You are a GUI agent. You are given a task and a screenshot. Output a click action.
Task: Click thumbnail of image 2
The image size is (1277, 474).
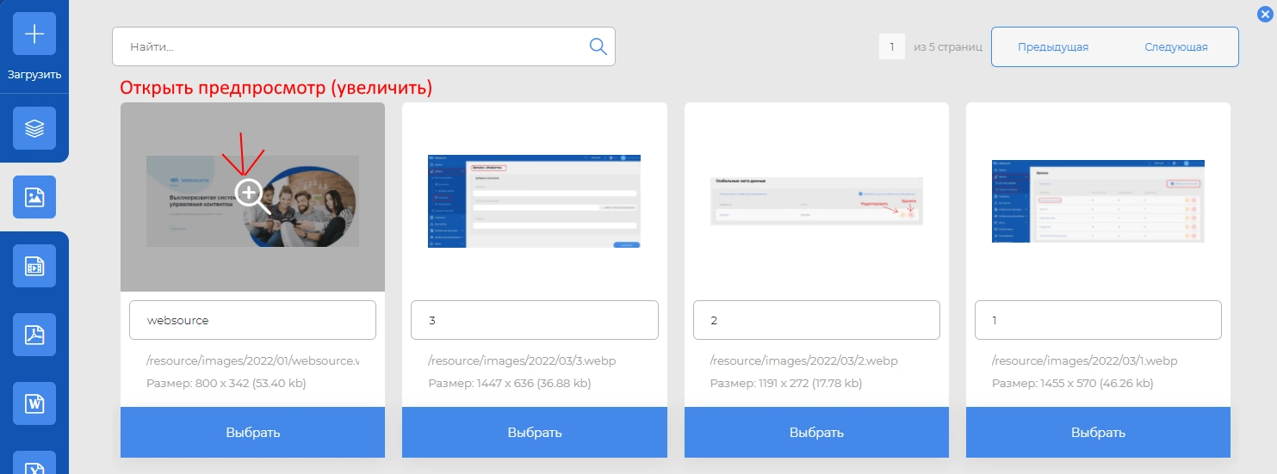pyautogui.click(x=816, y=201)
